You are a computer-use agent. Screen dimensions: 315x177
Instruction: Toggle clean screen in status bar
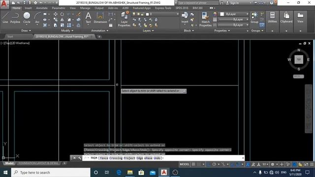click(306, 164)
